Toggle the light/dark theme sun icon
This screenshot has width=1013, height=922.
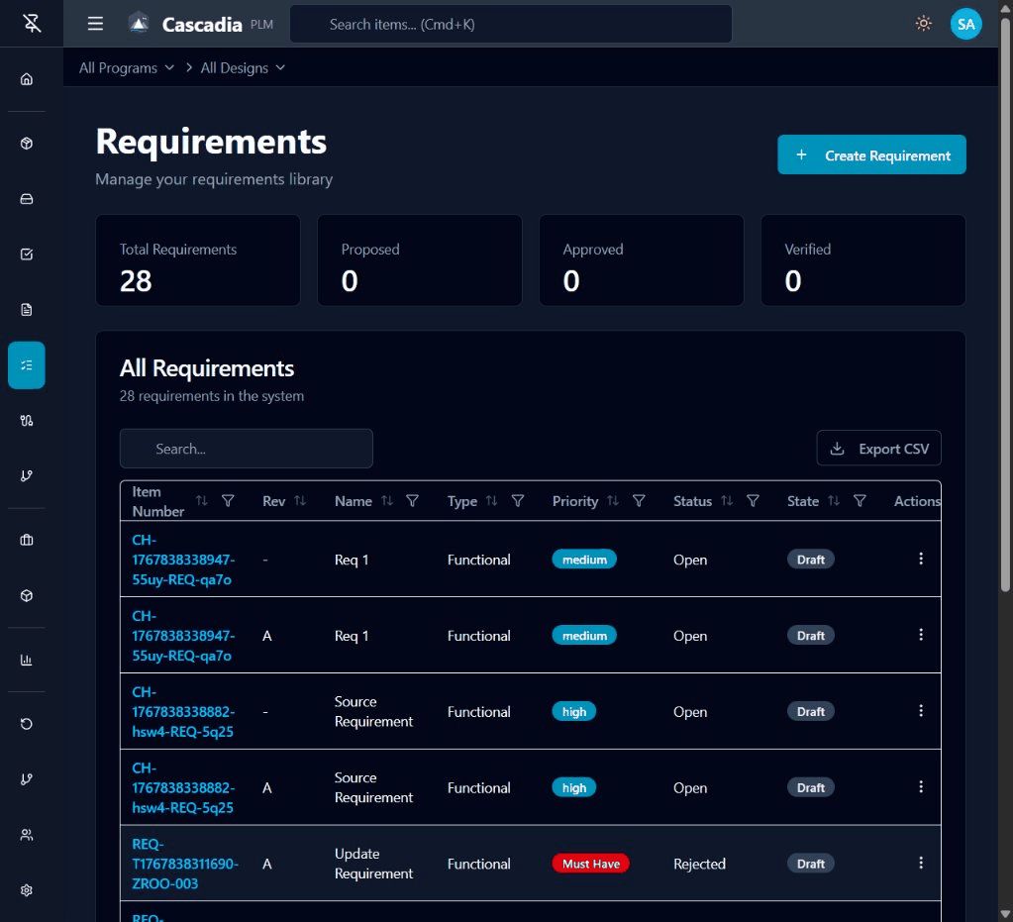click(x=923, y=23)
